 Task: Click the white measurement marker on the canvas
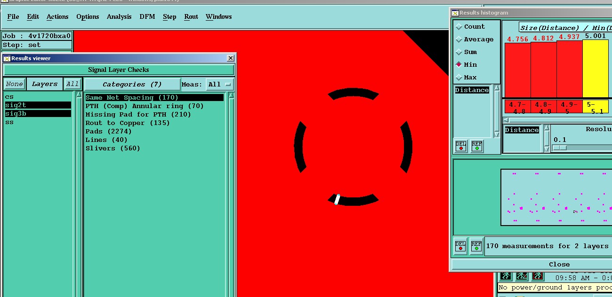[337, 200]
